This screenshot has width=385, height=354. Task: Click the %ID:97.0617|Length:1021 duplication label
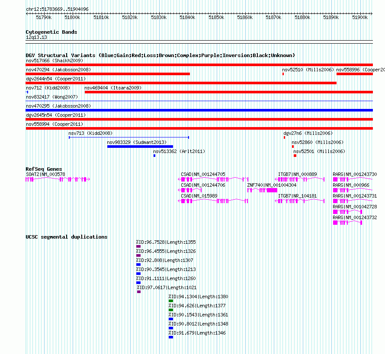pos(167,287)
